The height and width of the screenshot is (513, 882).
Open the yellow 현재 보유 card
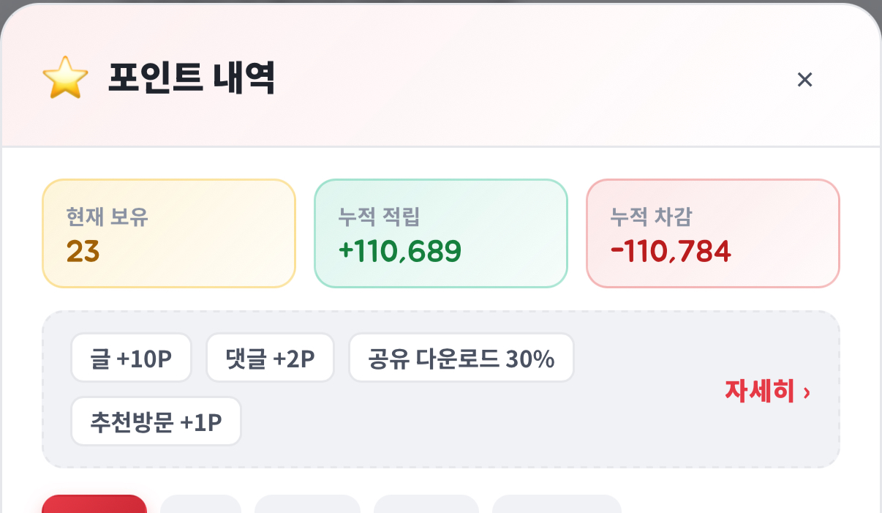coord(169,233)
